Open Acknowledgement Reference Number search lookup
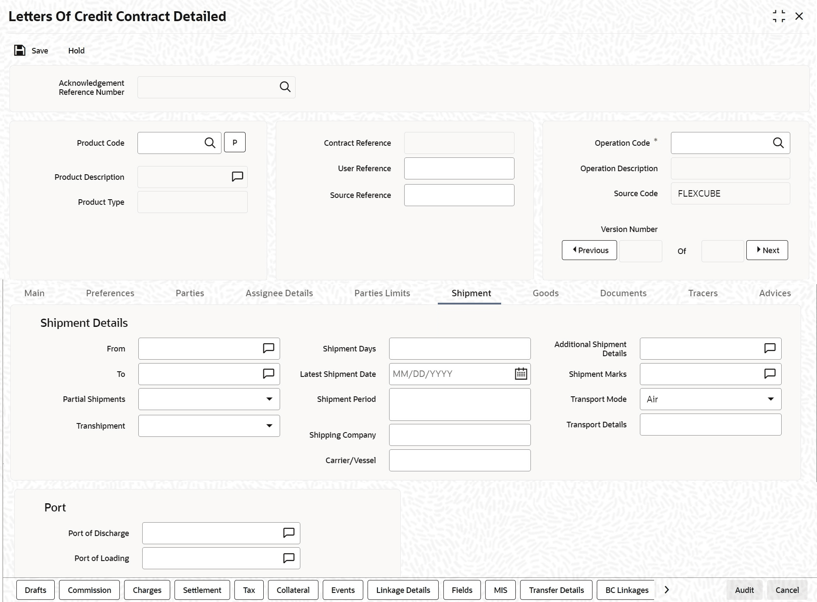 pos(285,87)
